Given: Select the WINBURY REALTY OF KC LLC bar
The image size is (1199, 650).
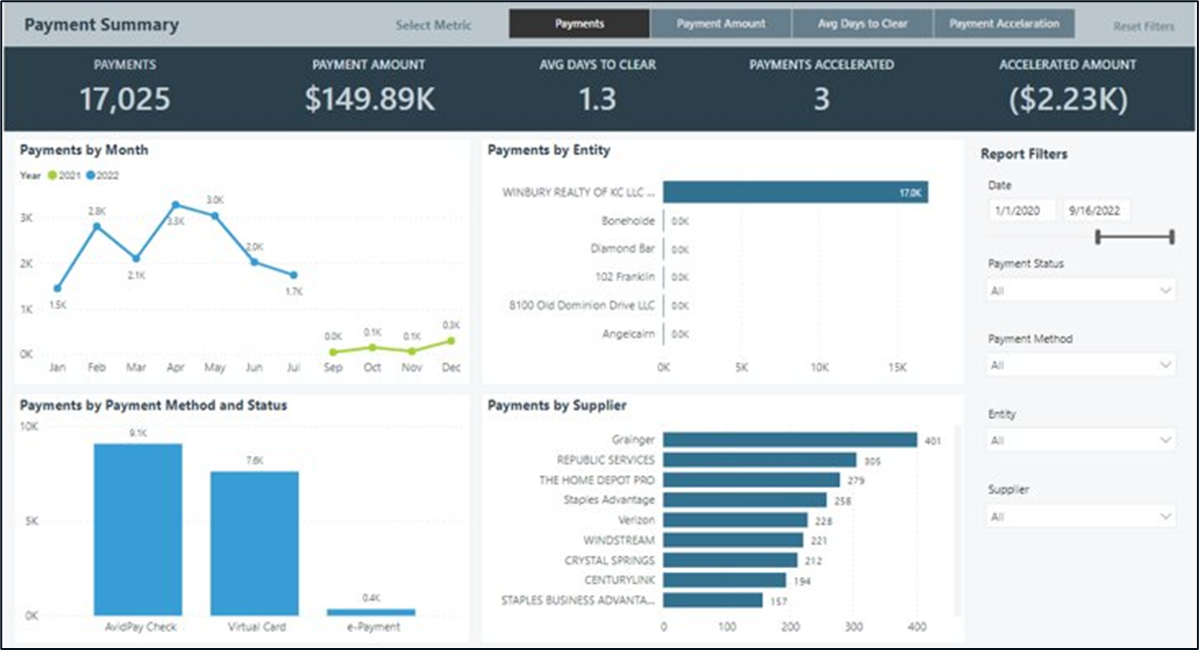Looking at the screenshot, I should coord(795,192).
